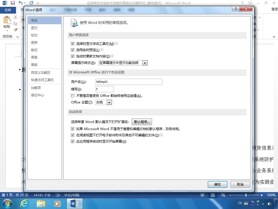Toggle show Start screen on launch checkbox
This screenshot has width=278, height=209.
coord(72,141)
